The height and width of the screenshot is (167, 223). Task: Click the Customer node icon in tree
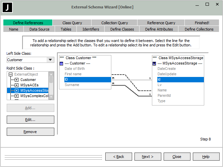pos(16,80)
